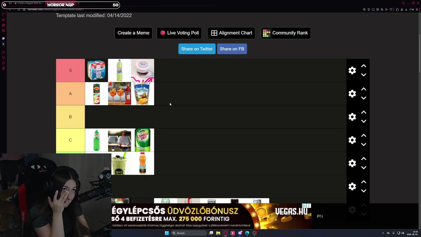Open the browser profile account icon
This screenshot has height=237, width=421.
tap(402, 10)
